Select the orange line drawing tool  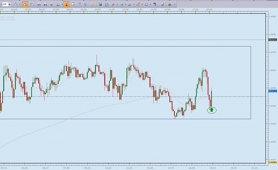(x=138, y=4)
